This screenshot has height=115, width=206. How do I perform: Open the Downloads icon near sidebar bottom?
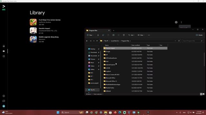4,96
